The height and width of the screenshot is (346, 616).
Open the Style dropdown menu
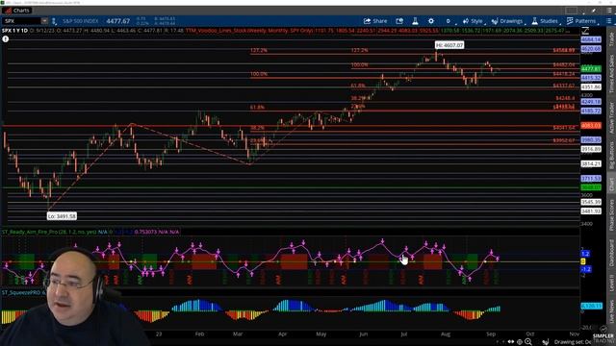(473, 21)
